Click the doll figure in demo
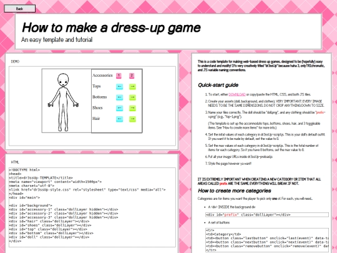This screenshot has width=337, height=253. tap(63, 102)
